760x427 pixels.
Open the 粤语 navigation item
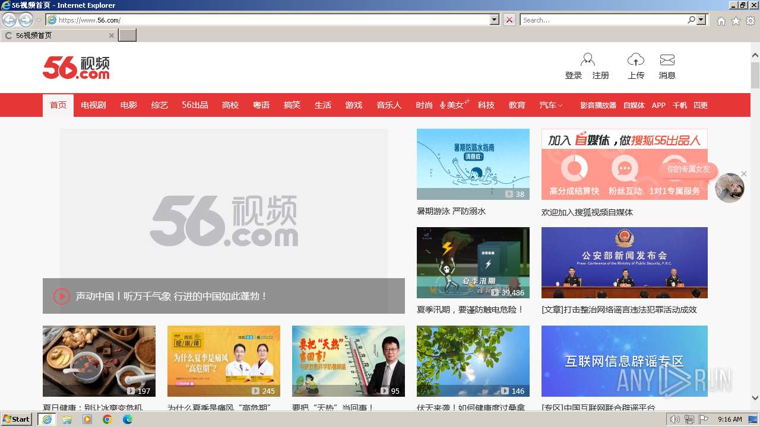click(261, 105)
